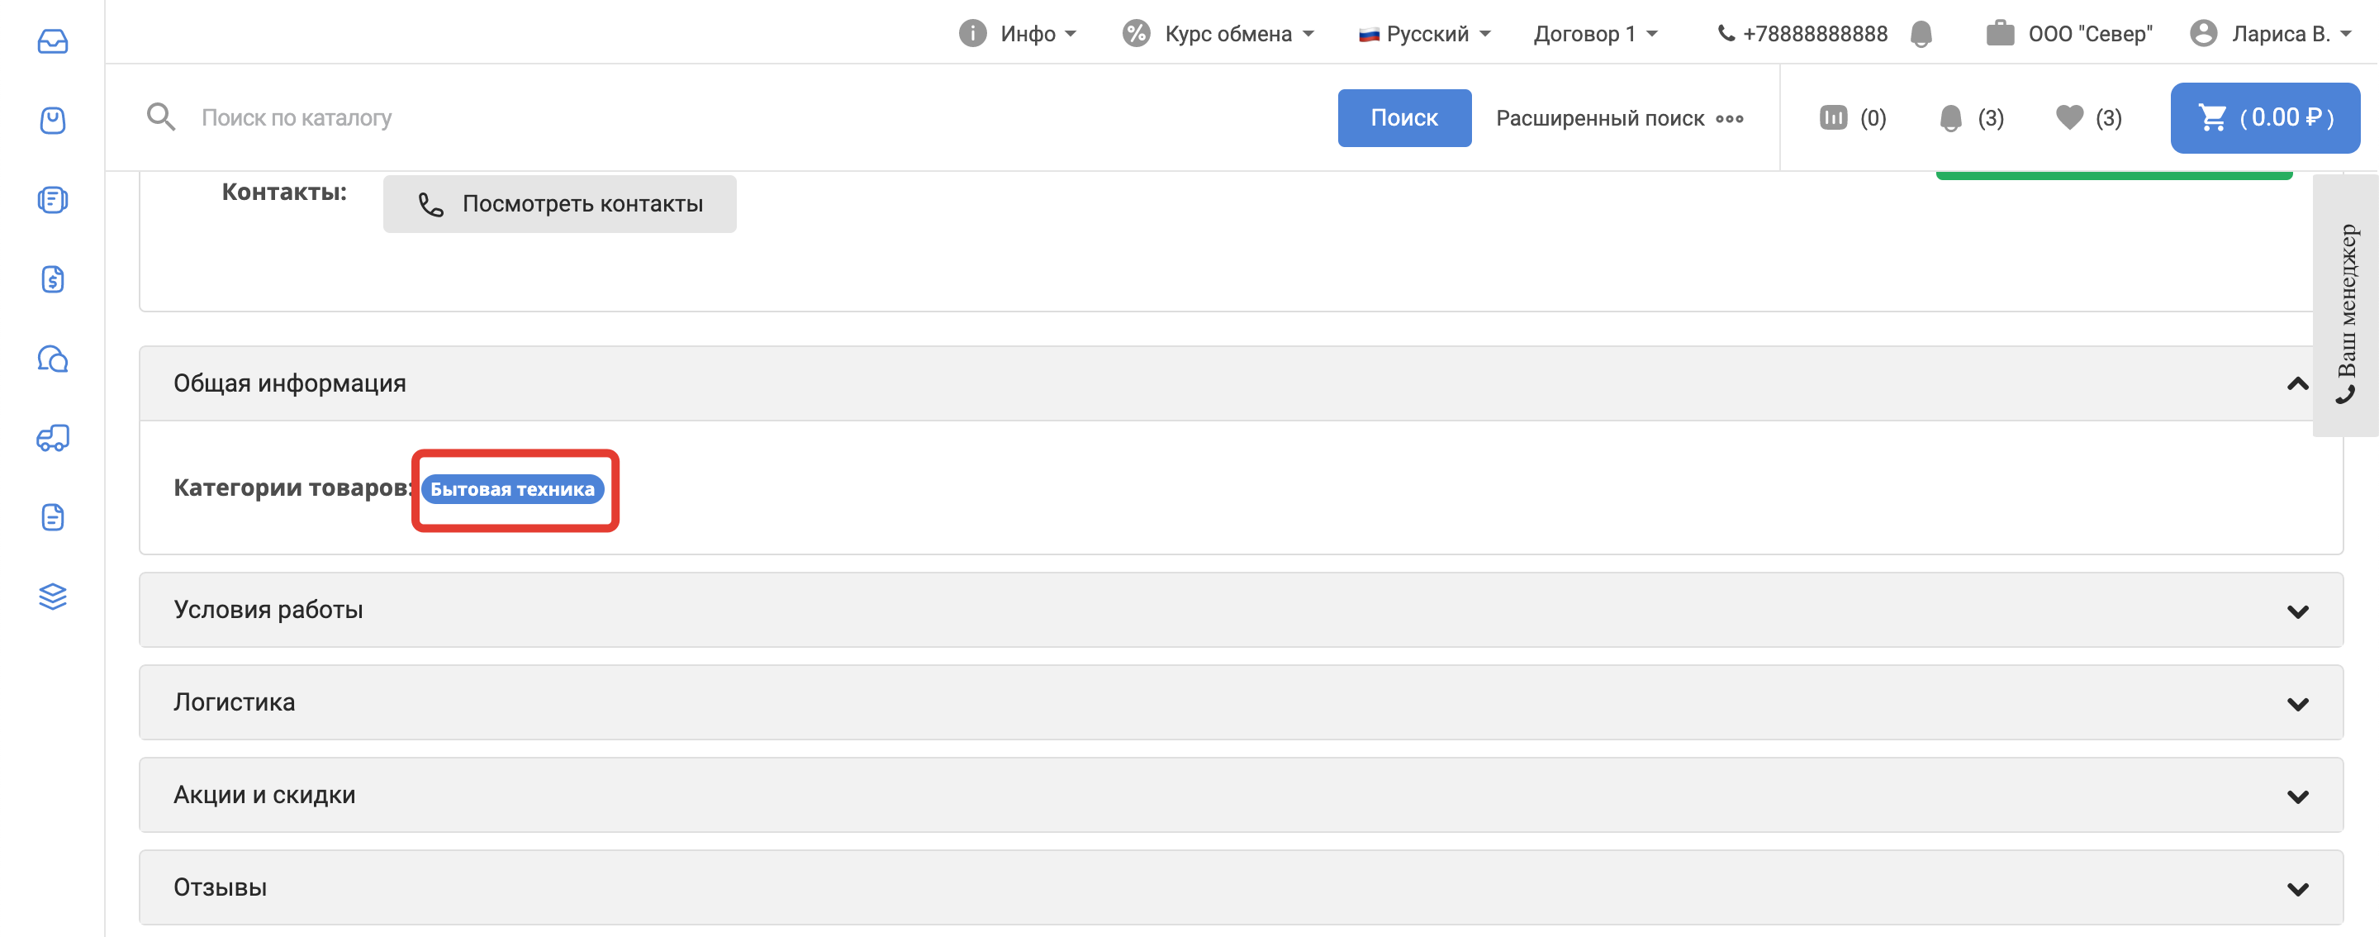Open the shopping bag sidebar icon
2379x937 pixels.
pos(53,121)
